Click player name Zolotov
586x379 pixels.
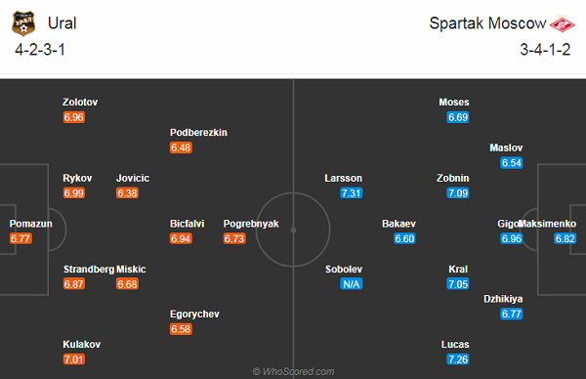click(80, 102)
